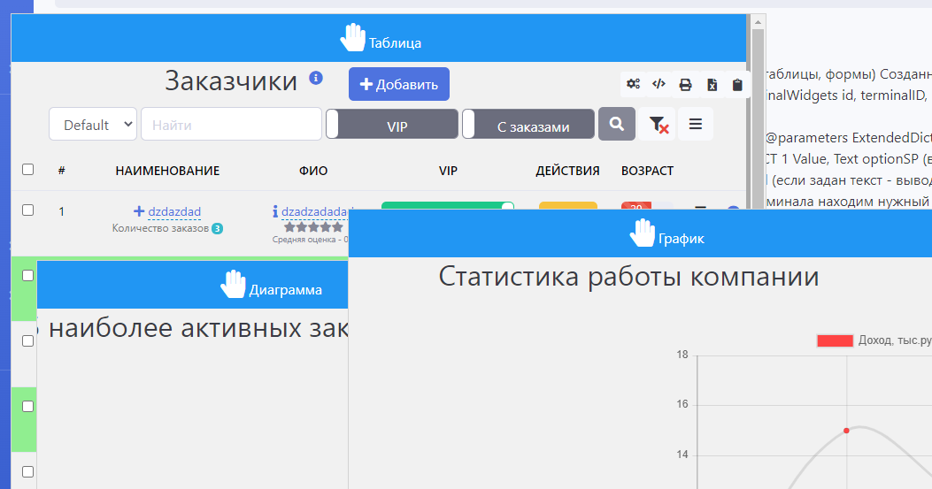Print the table using the printer icon
Image resolution: width=932 pixels, height=489 pixels.
[x=685, y=85]
